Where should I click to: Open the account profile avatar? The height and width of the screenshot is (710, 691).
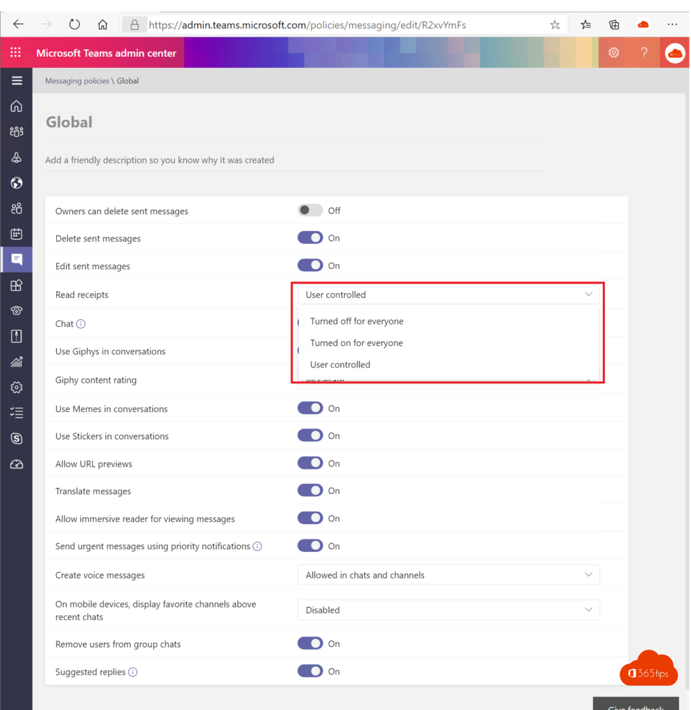pyautogui.click(x=674, y=53)
